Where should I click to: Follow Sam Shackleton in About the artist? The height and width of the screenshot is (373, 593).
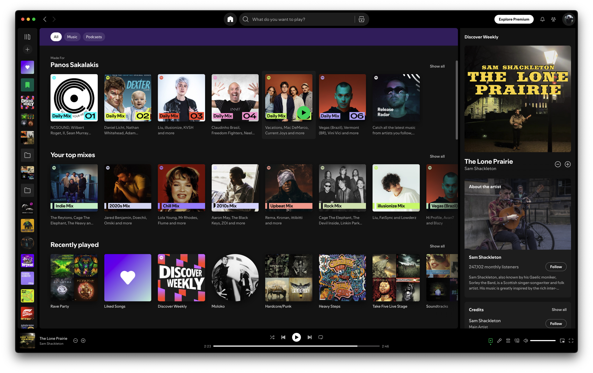coord(556,267)
